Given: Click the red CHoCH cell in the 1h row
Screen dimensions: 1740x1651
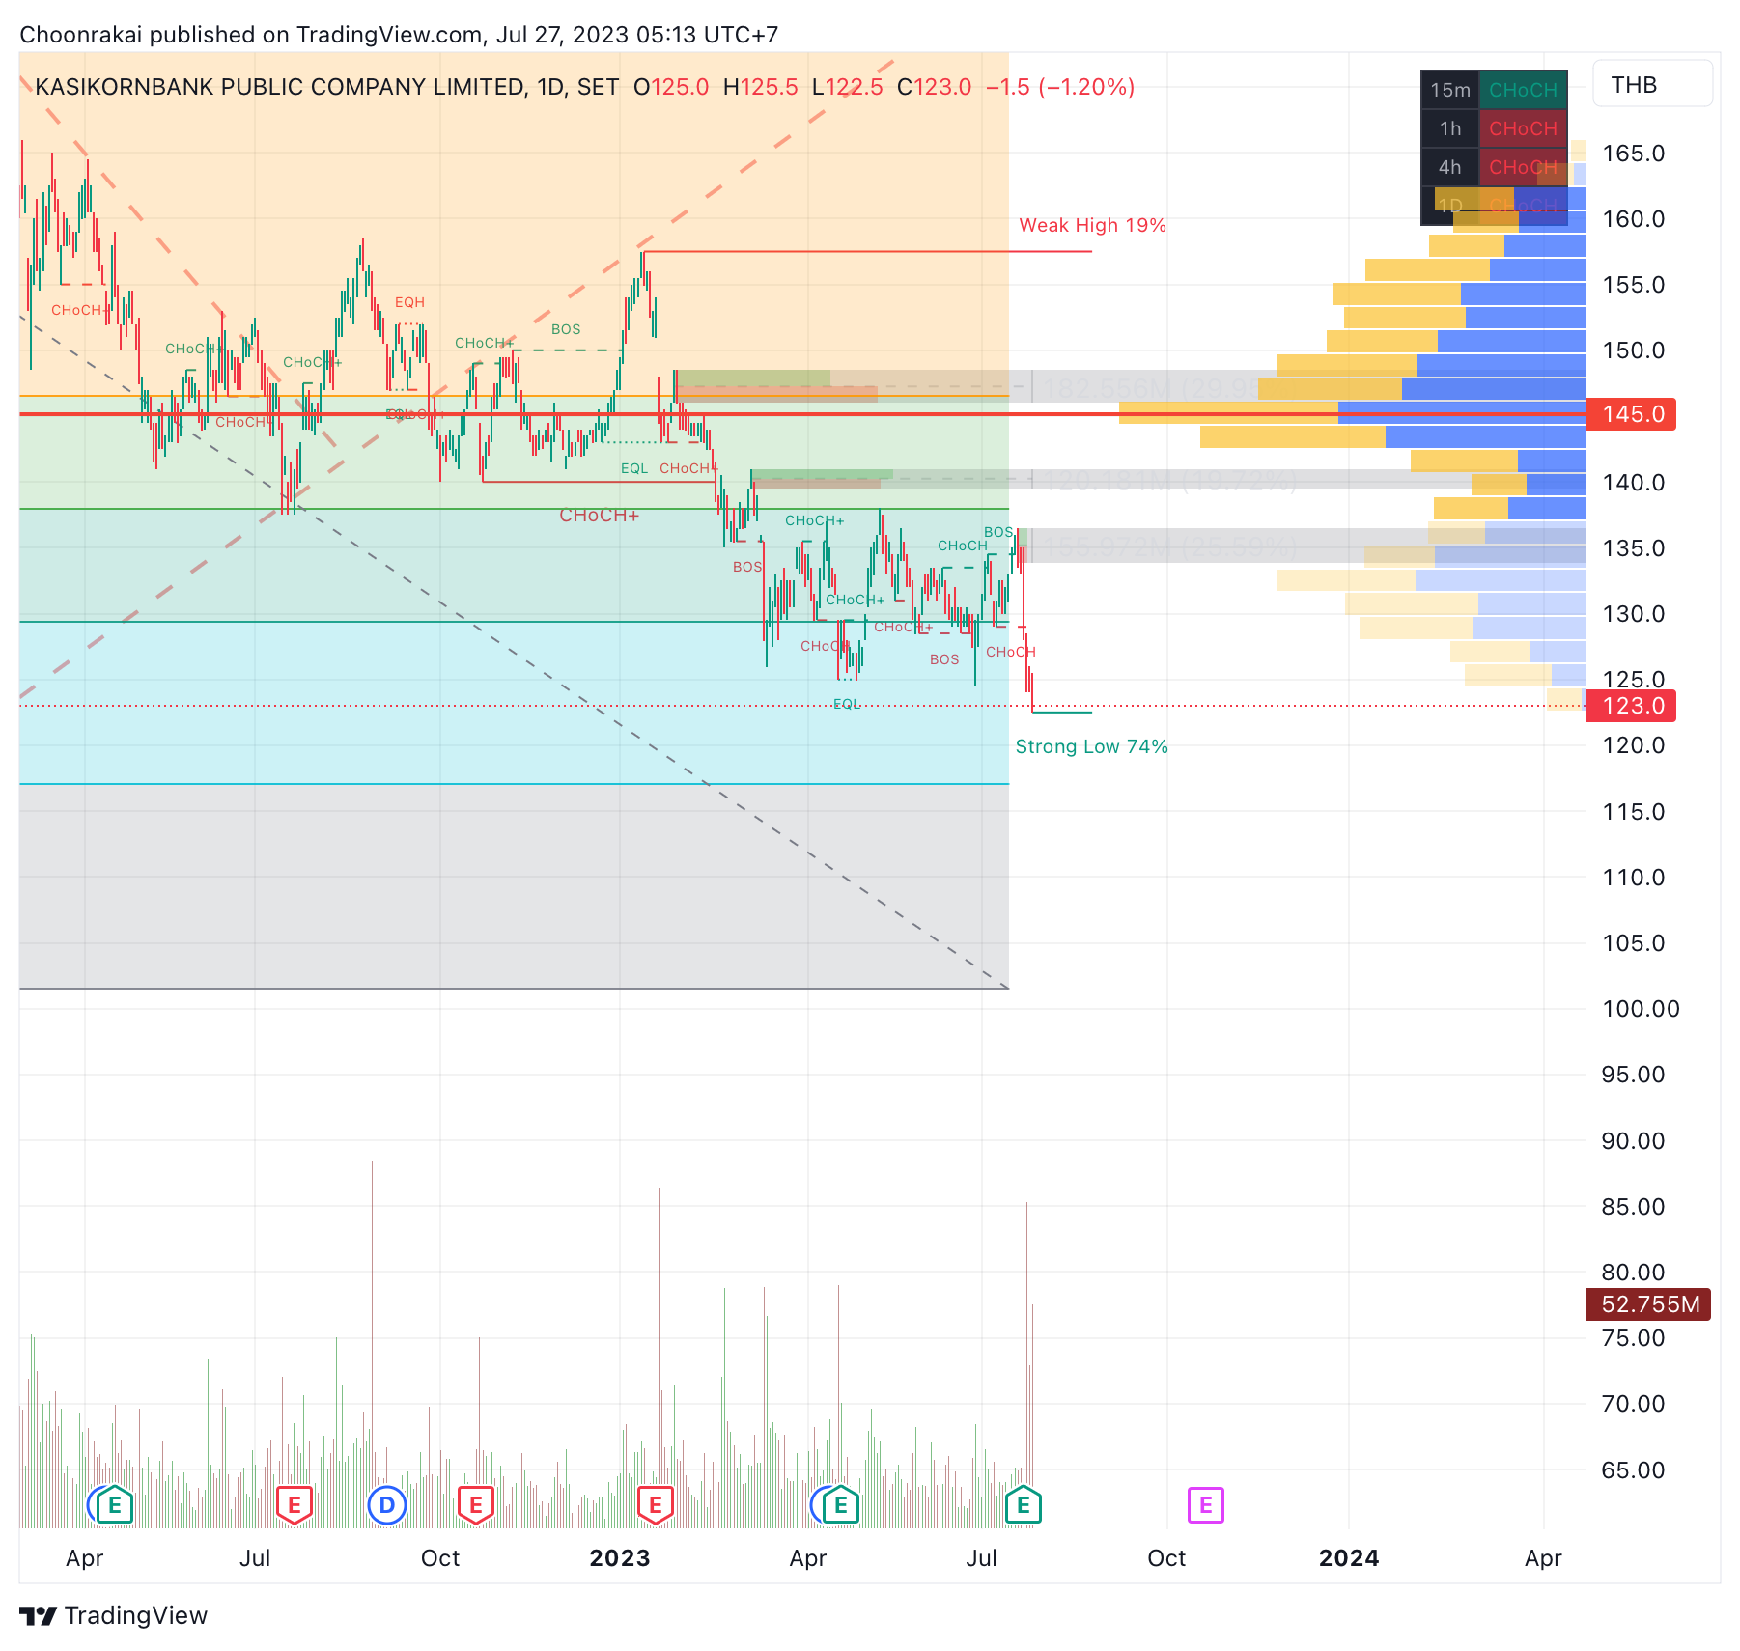Looking at the screenshot, I should (1523, 128).
